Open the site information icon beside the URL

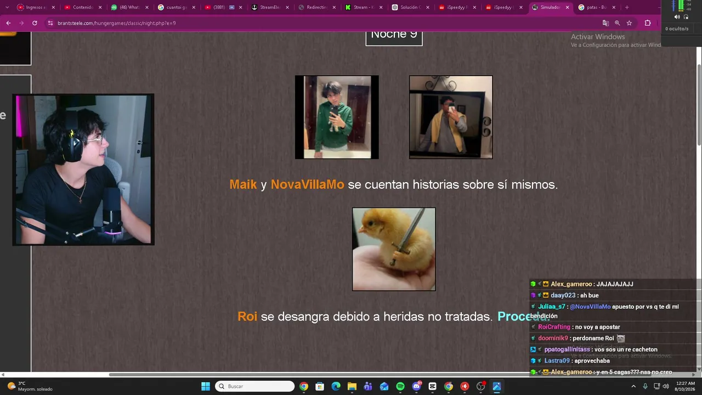click(x=50, y=23)
